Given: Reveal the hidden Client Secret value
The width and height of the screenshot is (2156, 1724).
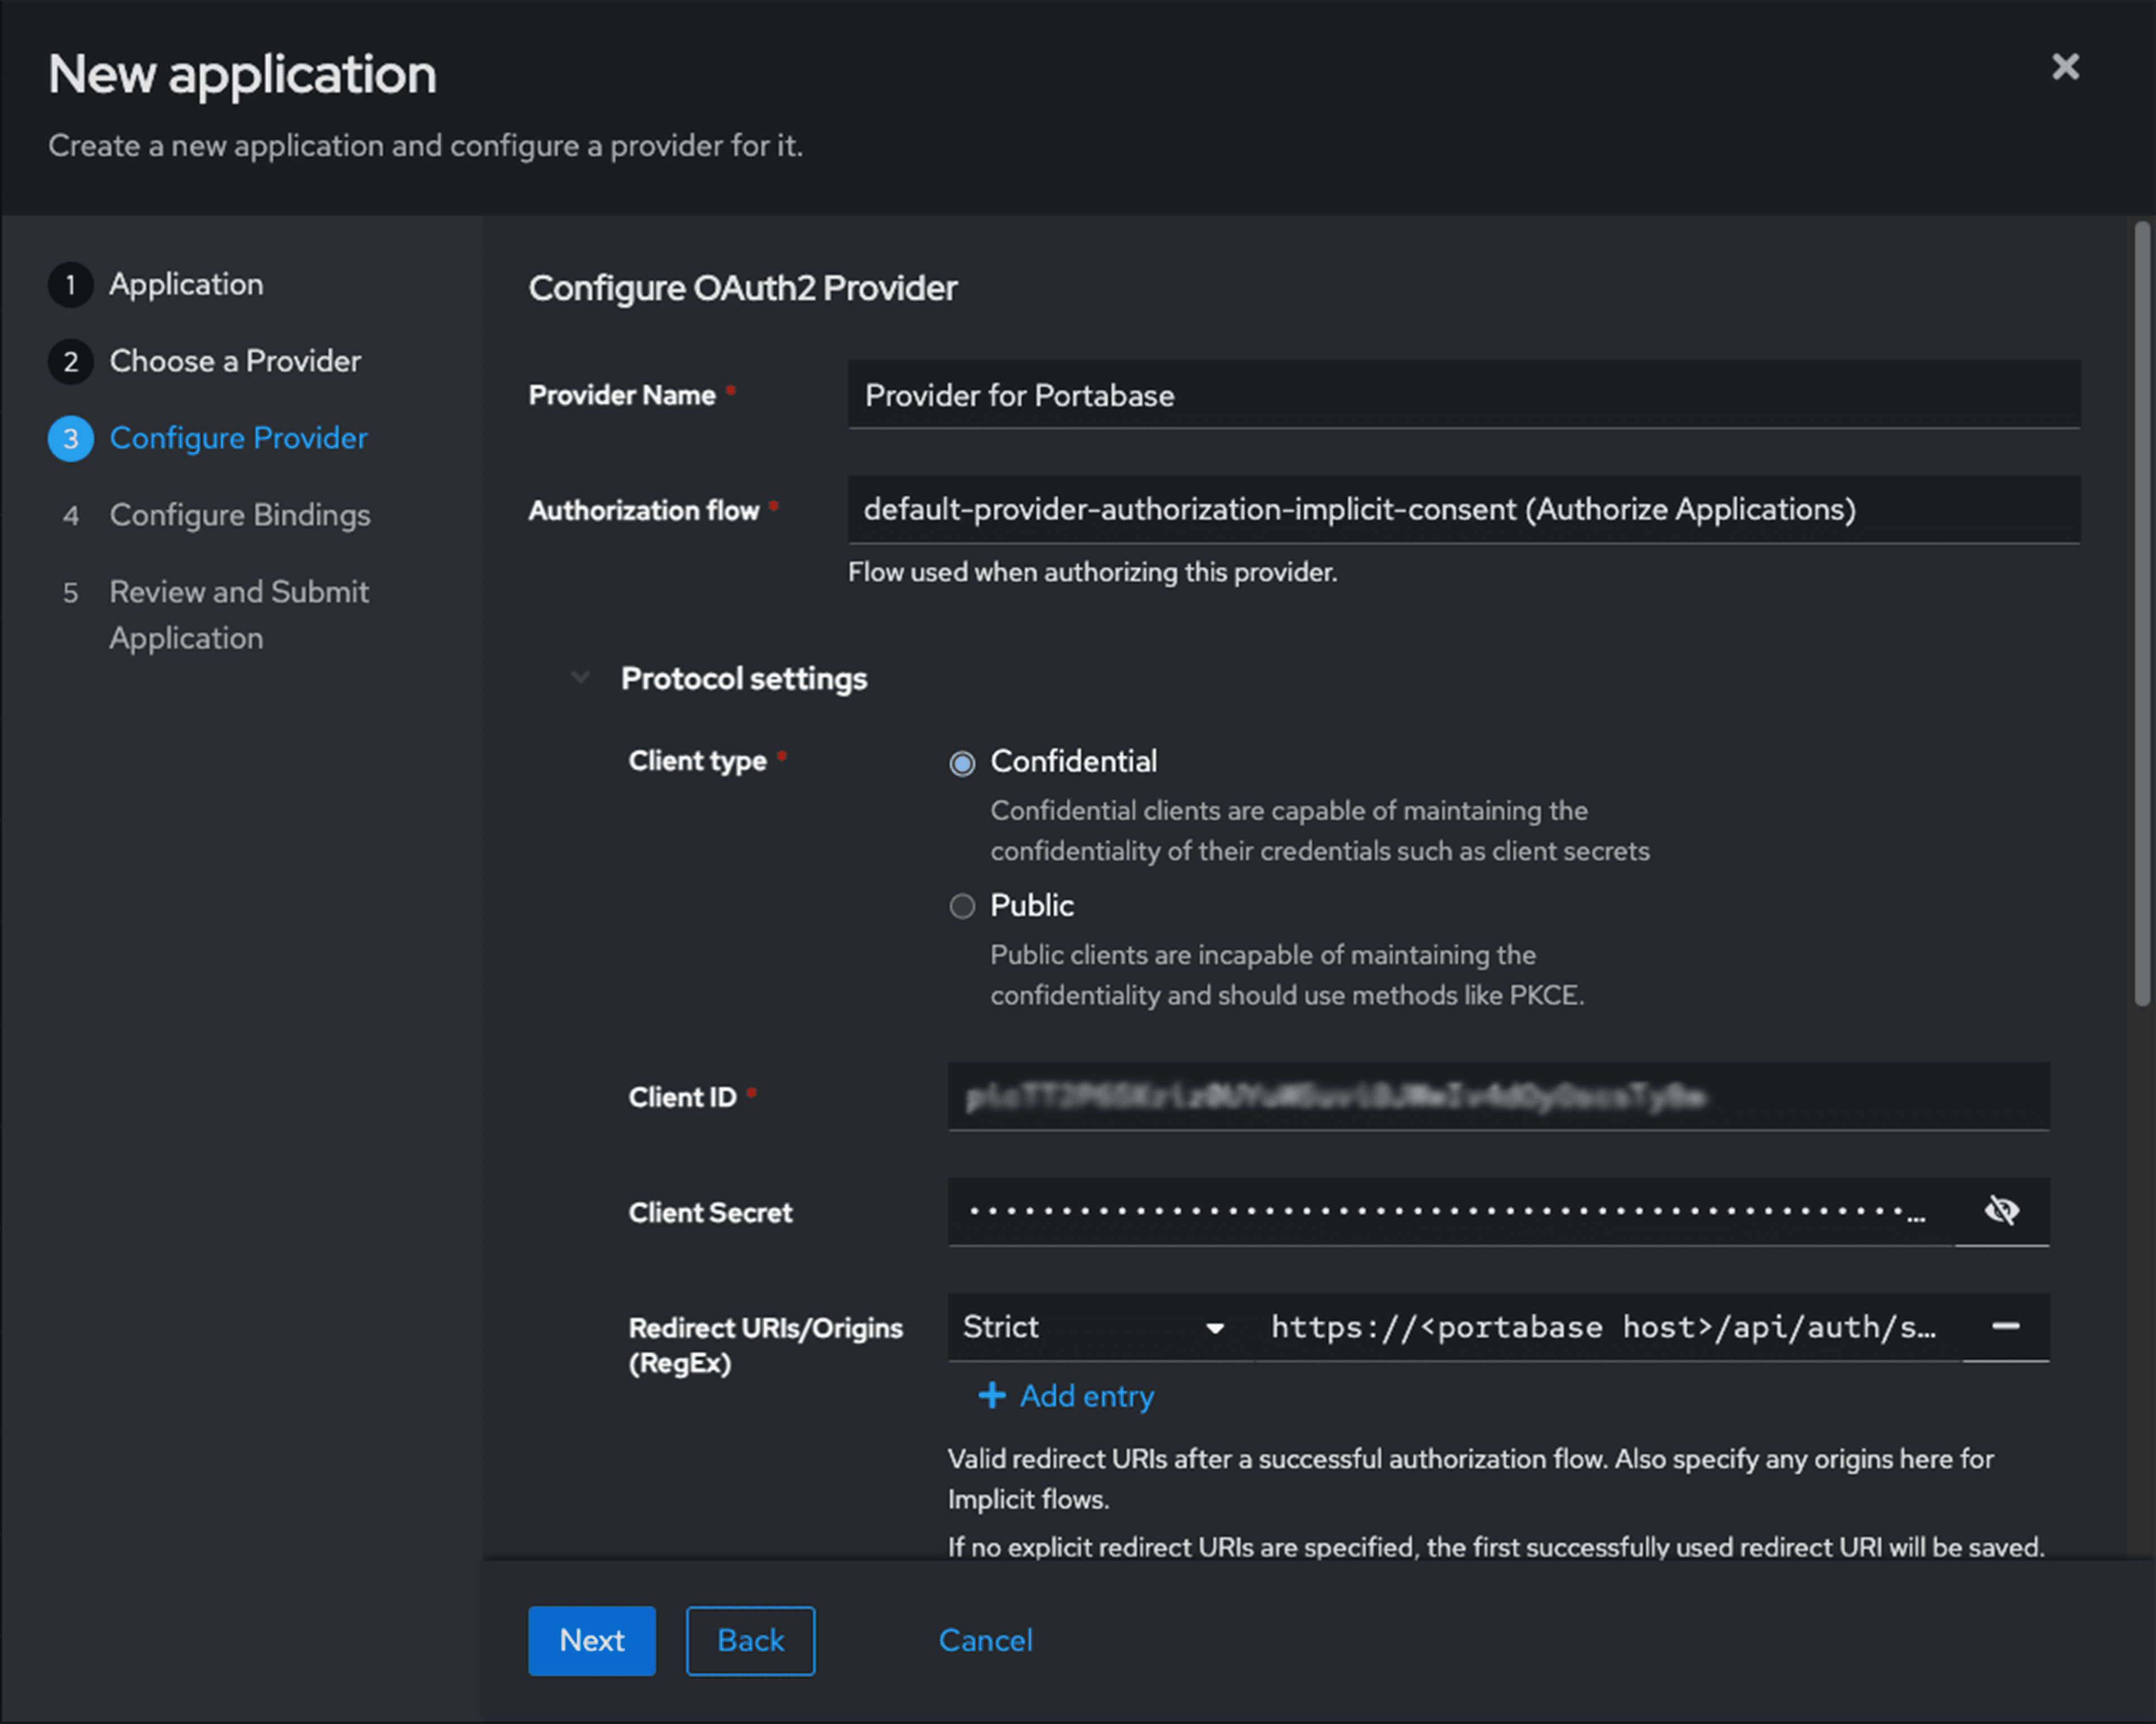Looking at the screenshot, I should point(2001,1211).
